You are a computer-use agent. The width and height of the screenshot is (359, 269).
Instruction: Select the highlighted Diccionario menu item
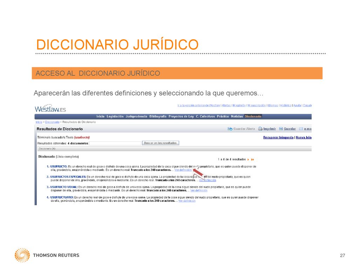[253, 116]
